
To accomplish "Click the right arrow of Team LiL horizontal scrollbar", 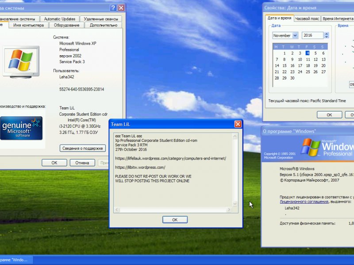I will pyautogui.click(x=229, y=210).
